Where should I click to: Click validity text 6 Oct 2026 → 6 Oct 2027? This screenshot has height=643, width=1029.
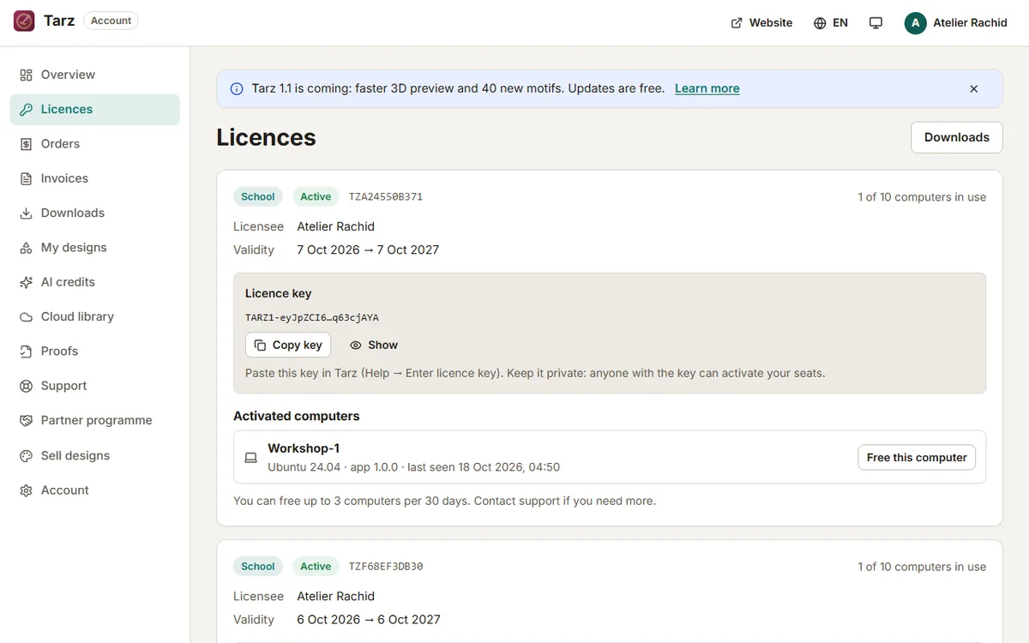tap(369, 620)
